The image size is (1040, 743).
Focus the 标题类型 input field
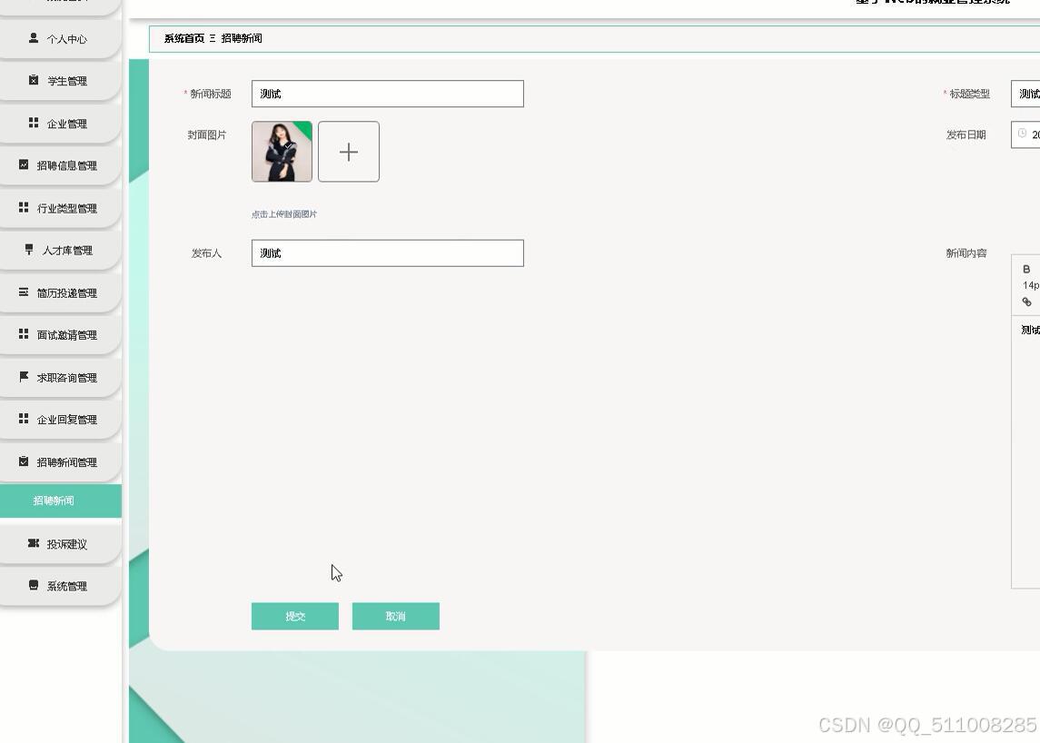(1025, 94)
